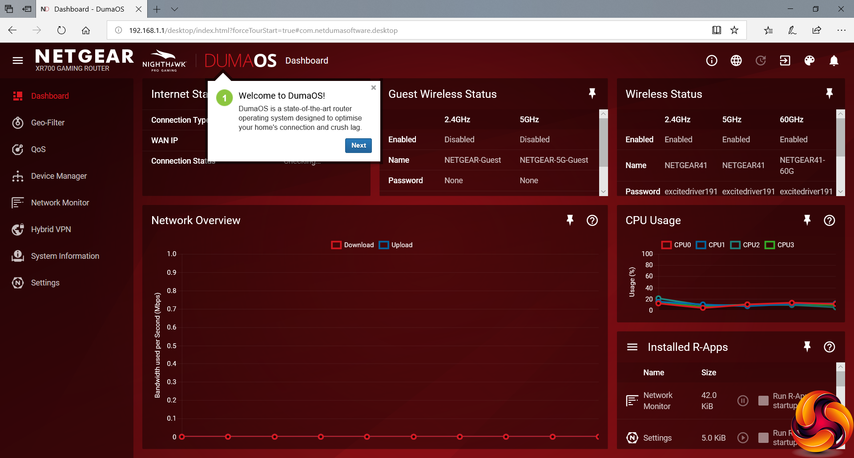Screen dimensions: 854x458
Task: Go to browser home page
Action: (x=86, y=30)
